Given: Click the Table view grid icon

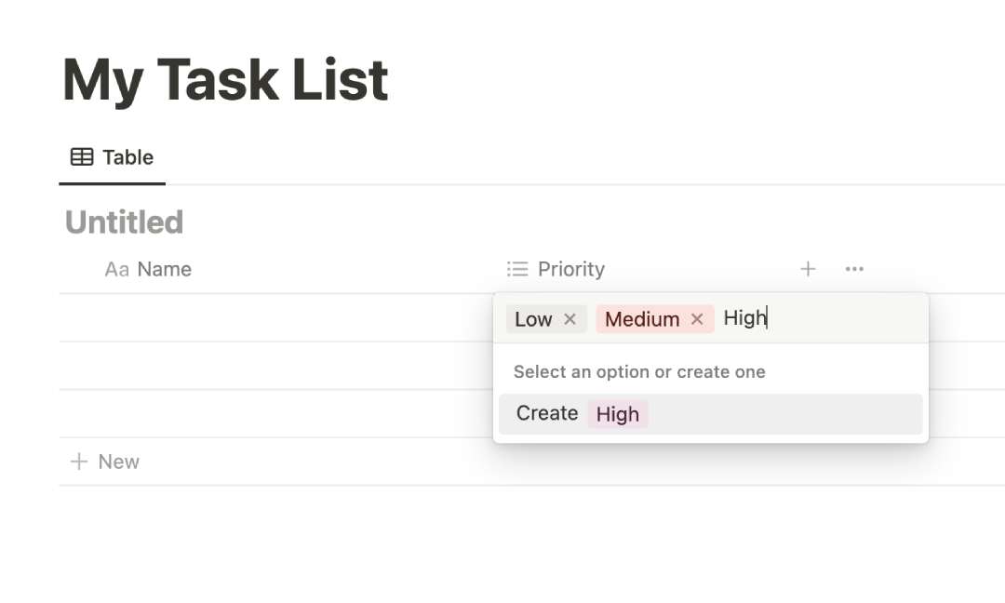Looking at the screenshot, I should (83, 155).
